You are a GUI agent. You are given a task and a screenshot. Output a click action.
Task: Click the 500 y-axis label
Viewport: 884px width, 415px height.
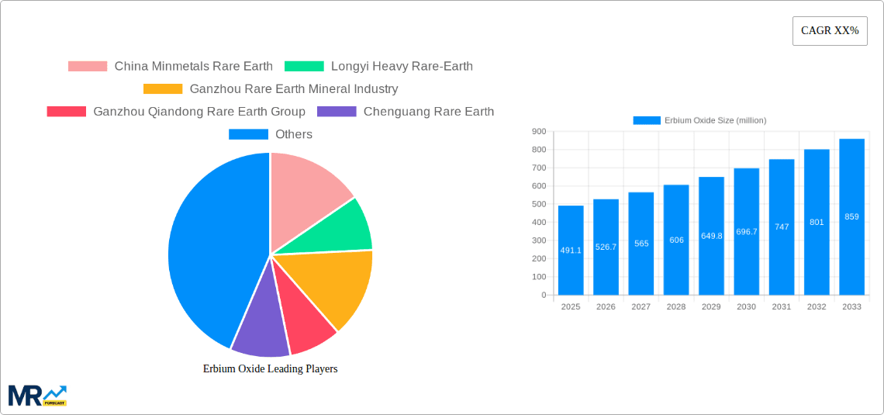540,204
